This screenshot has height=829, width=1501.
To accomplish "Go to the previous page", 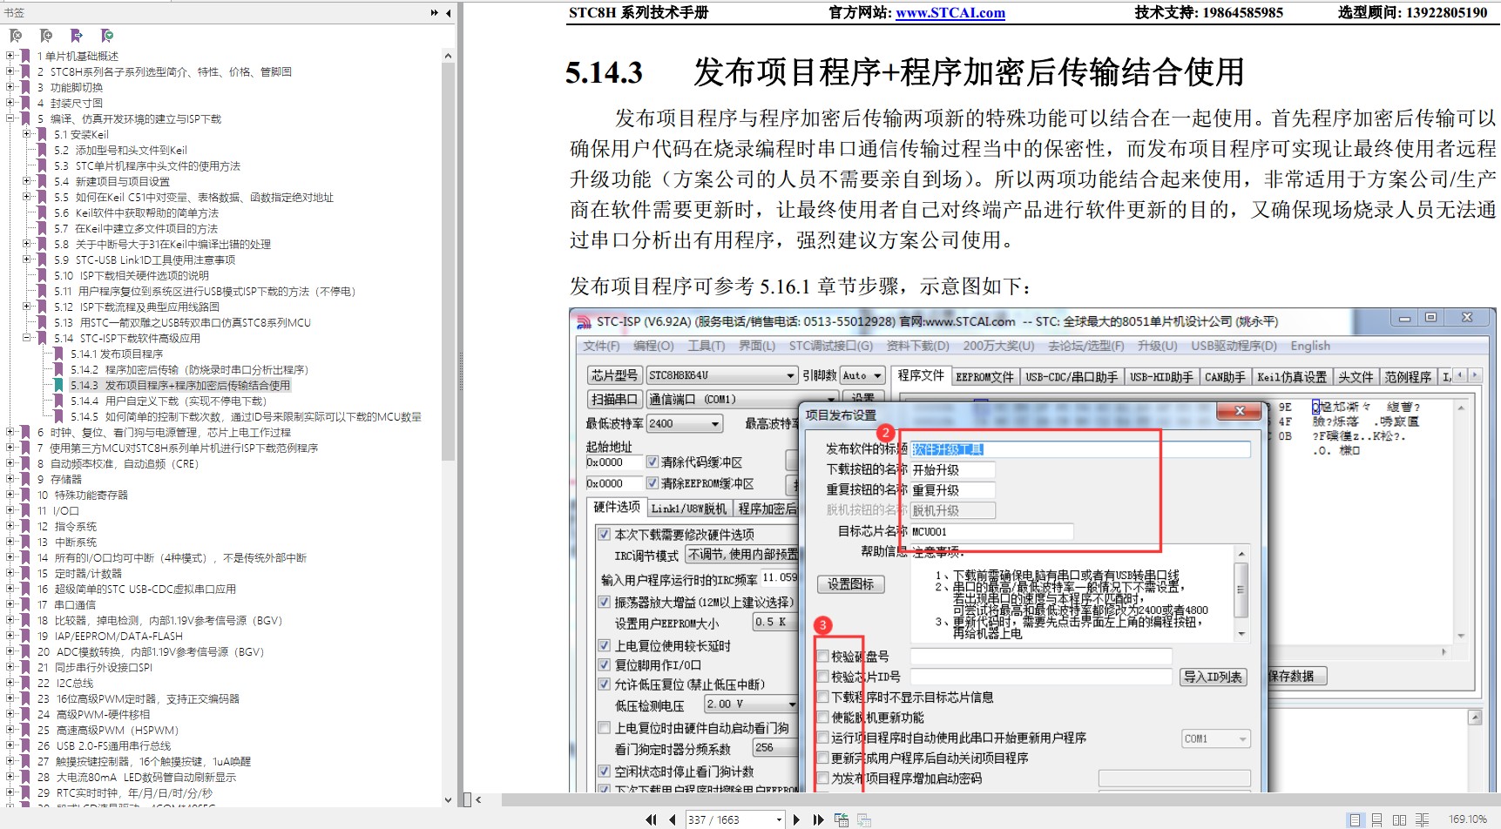I will [673, 819].
